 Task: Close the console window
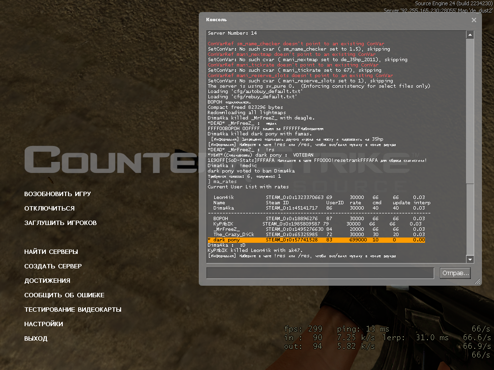pos(474,20)
